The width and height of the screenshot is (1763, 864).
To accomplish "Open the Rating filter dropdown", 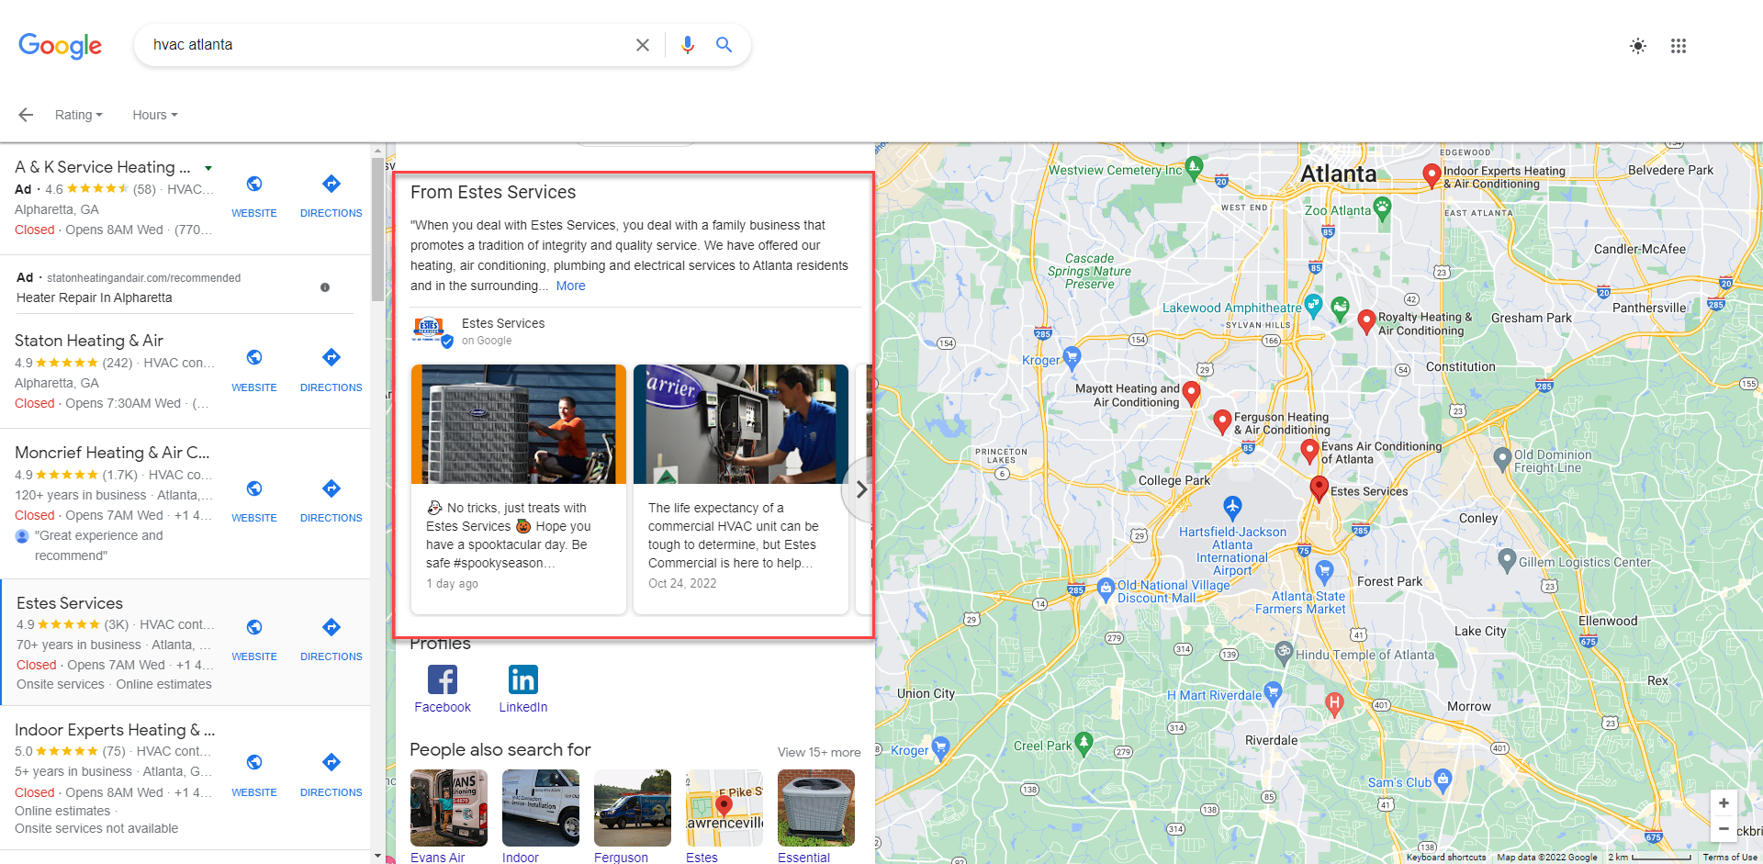I will click(x=79, y=115).
